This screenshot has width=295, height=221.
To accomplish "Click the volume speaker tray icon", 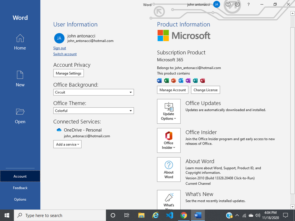I will pos(258,215).
